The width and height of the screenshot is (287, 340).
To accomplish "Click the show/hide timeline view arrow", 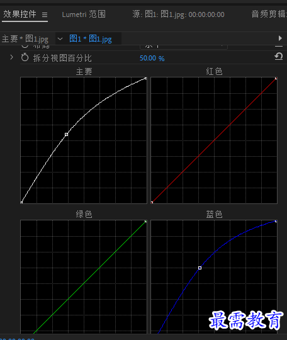I will coord(280,38).
